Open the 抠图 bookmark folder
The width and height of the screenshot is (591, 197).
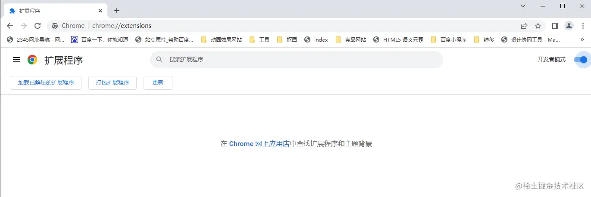[287, 39]
